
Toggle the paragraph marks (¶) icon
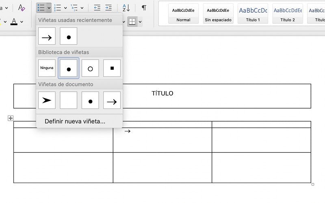144,7
